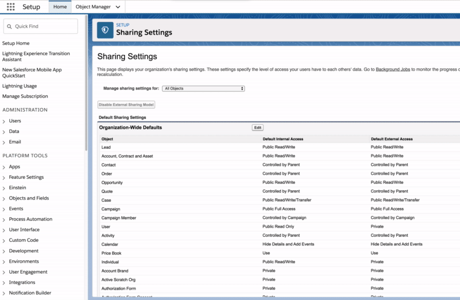Click the Default Internal Access column header
The image size is (460, 300).
[283, 139]
